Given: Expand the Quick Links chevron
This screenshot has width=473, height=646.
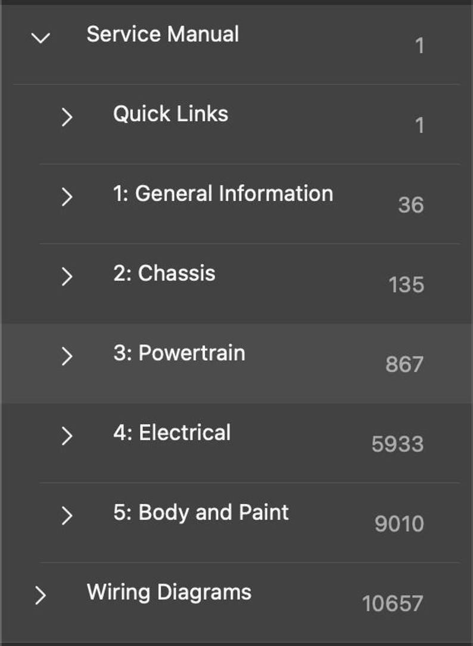Looking at the screenshot, I should 67,117.
